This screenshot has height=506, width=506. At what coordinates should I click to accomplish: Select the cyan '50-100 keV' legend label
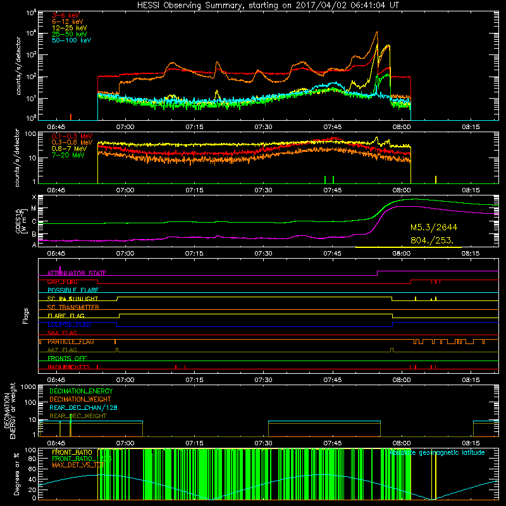(71, 40)
